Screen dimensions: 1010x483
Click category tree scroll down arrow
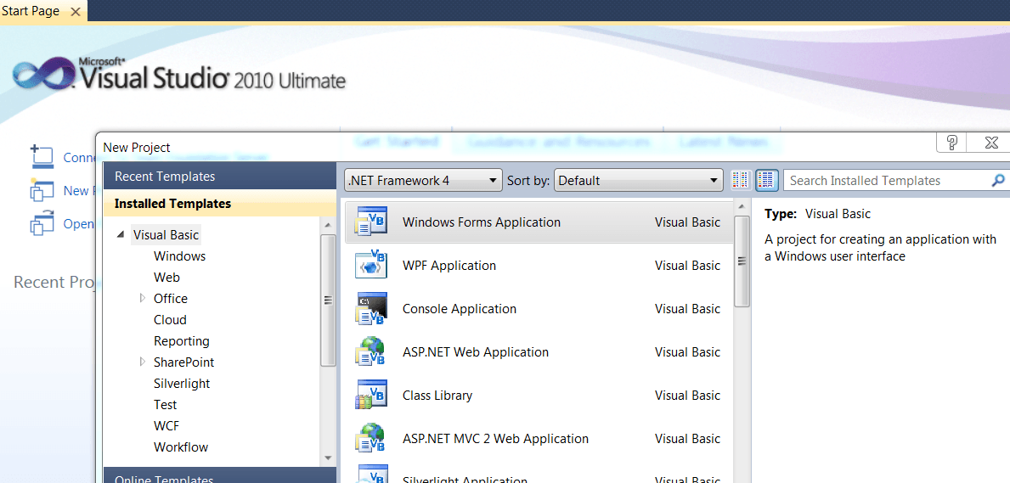coord(328,458)
